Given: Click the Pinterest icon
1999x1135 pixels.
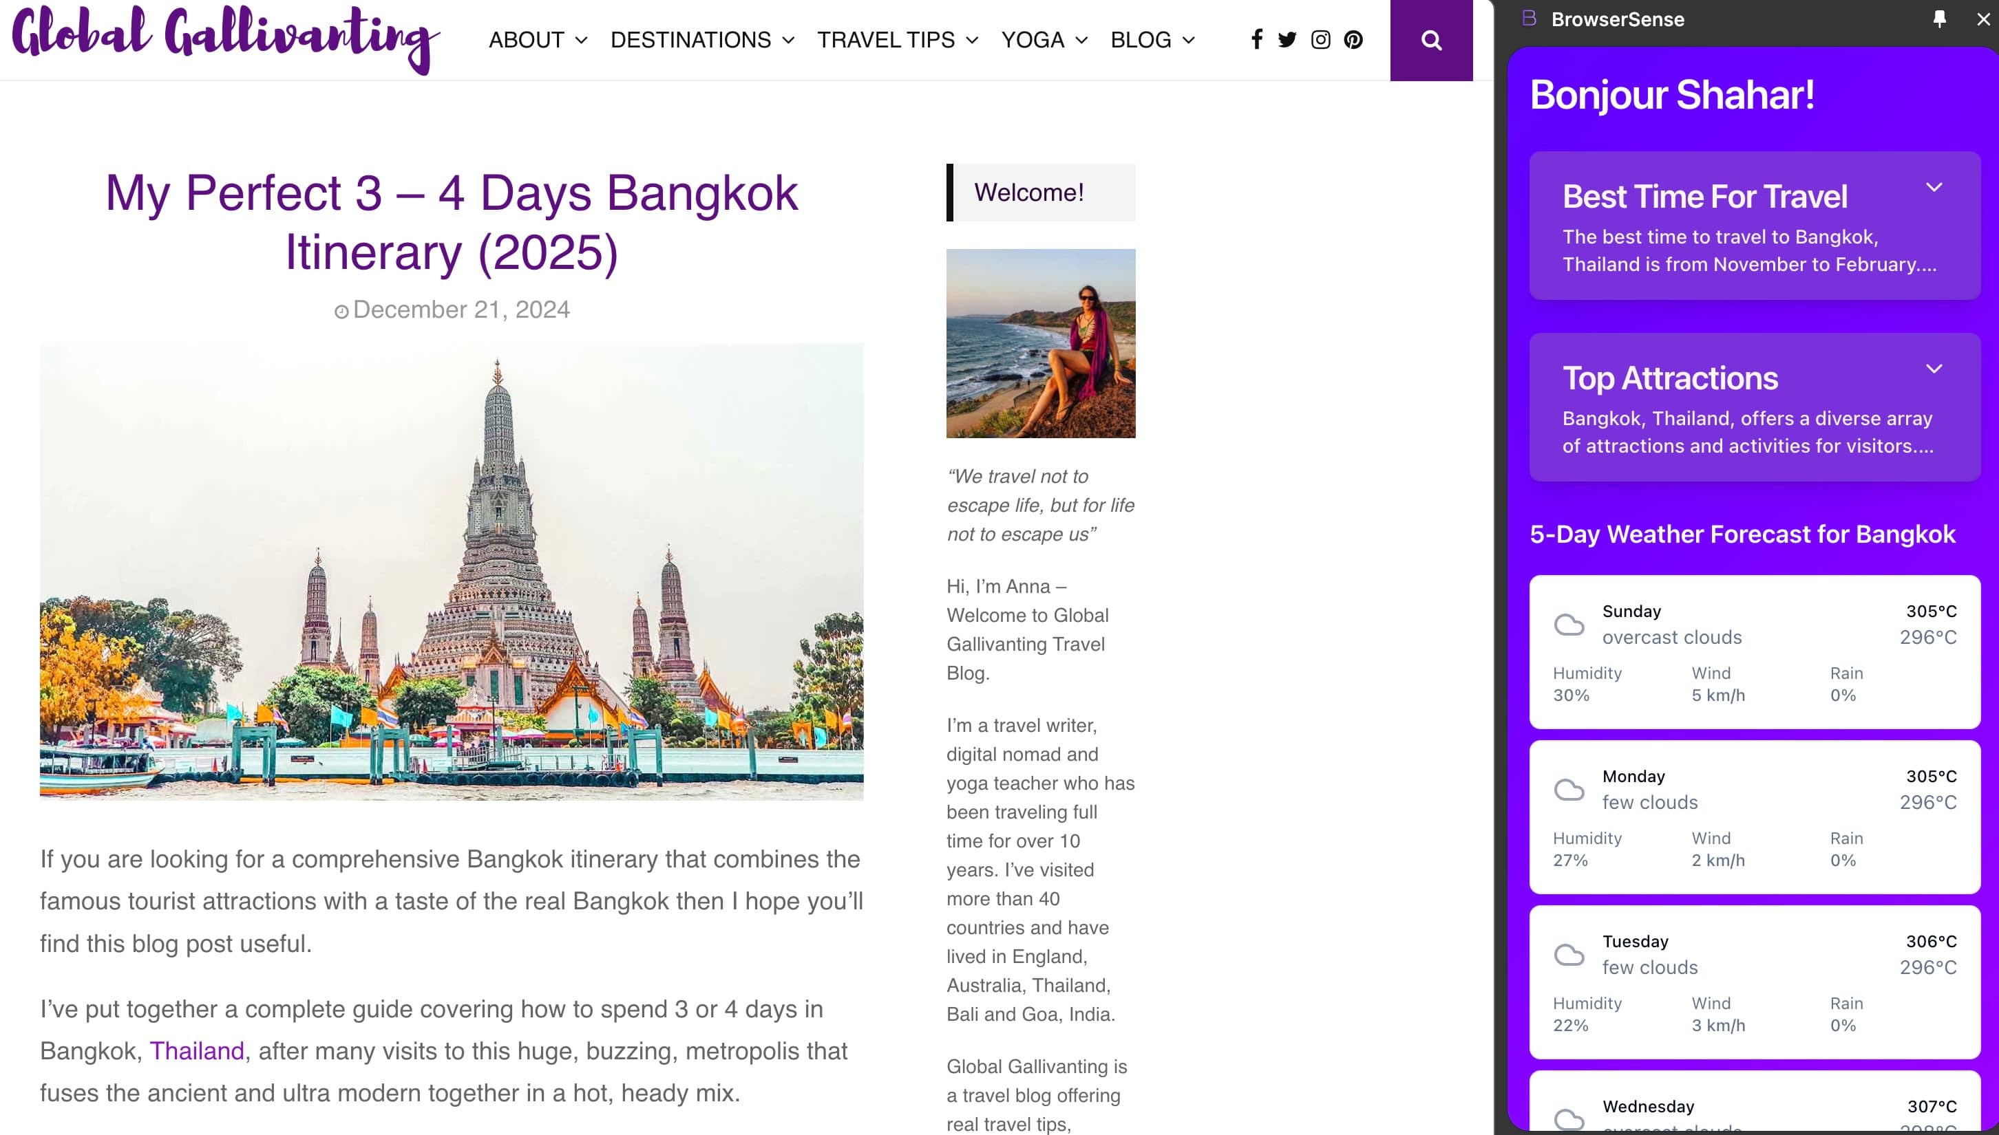Looking at the screenshot, I should pos(1353,39).
